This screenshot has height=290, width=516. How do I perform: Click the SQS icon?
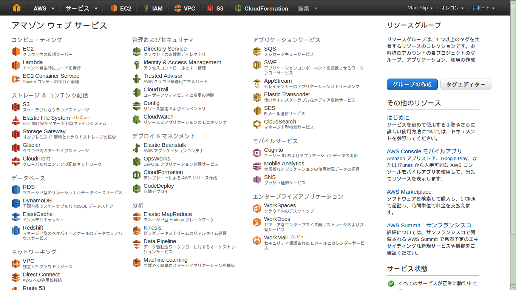pos(257,51)
